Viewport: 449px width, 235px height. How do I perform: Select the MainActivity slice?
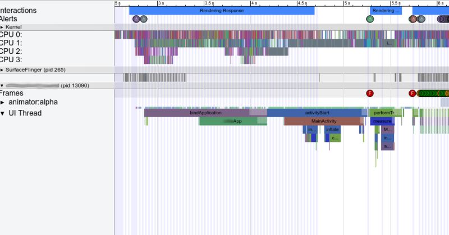point(324,121)
